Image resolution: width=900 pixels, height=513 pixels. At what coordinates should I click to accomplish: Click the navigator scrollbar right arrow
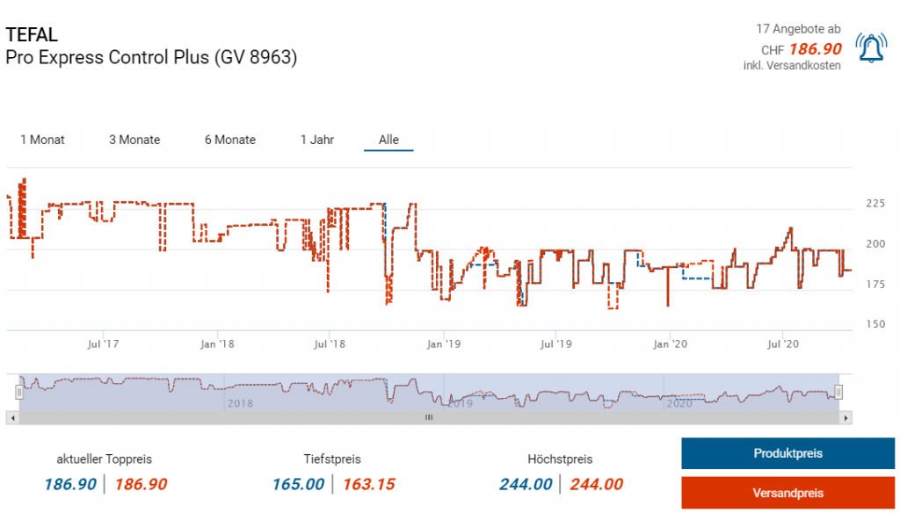(846, 418)
